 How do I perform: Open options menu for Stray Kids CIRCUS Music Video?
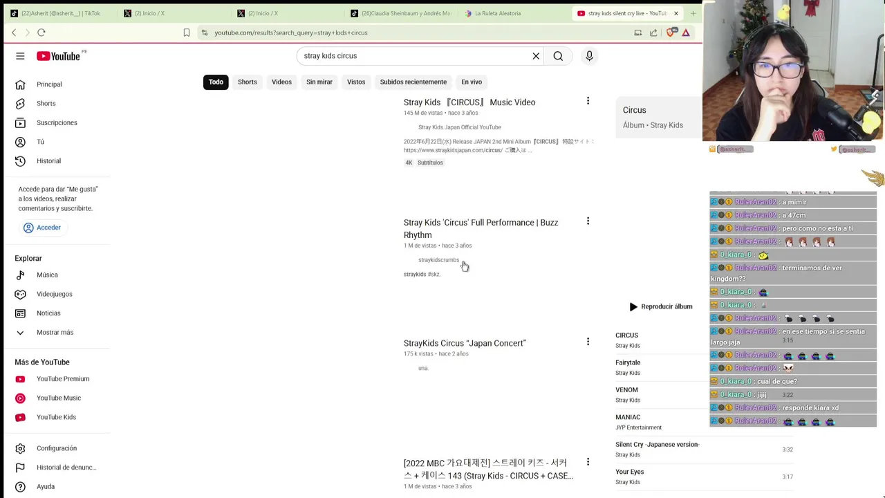[588, 102]
